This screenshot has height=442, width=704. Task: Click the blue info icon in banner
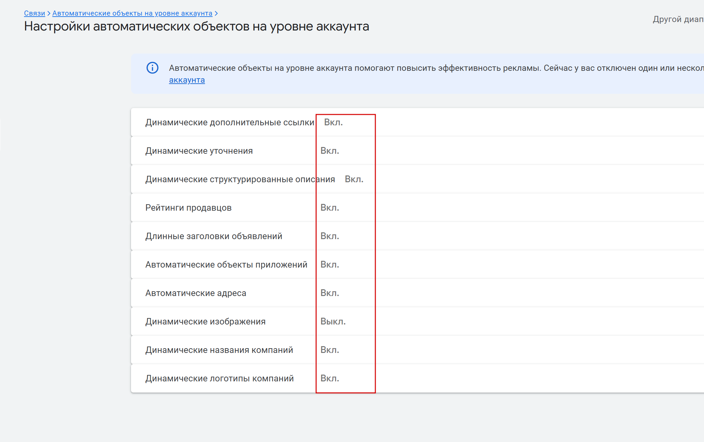[x=152, y=68]
